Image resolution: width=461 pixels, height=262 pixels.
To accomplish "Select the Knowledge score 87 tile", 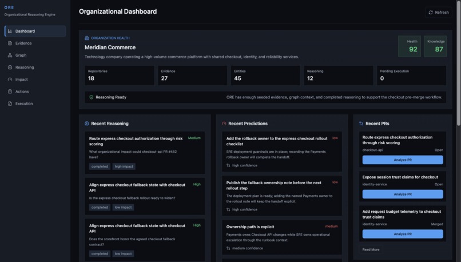I will coord(435,46).
